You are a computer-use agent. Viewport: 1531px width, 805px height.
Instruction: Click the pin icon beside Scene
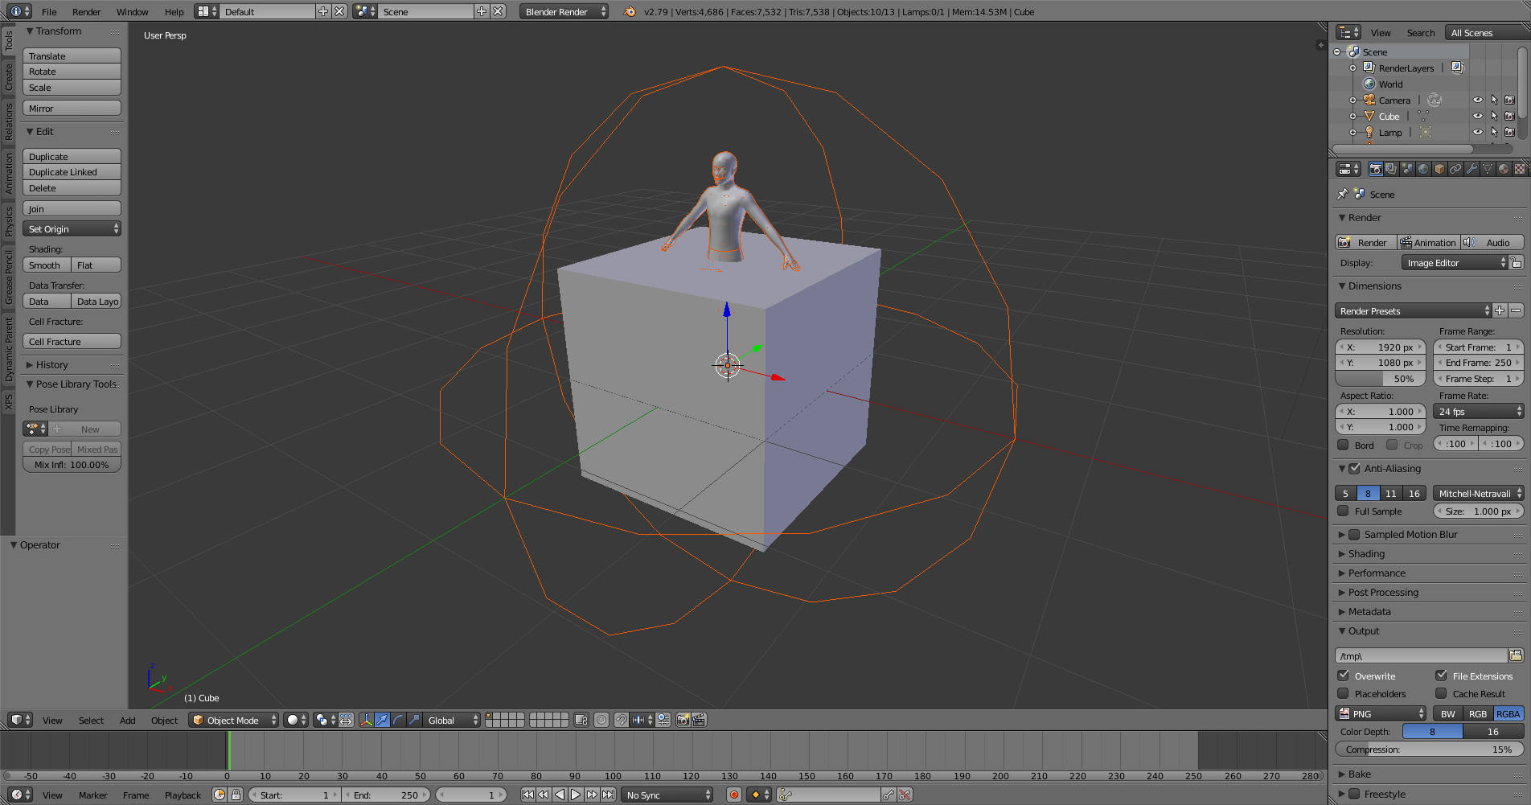1342,194
